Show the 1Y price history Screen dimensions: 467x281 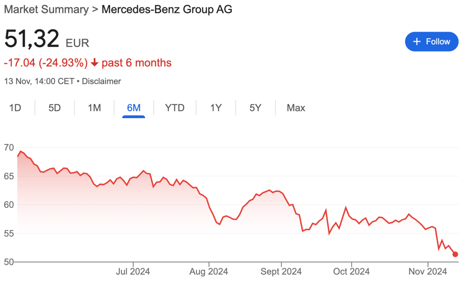click(216, 108)
